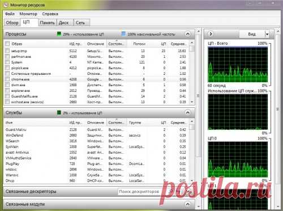
Task: Check the picpick.exe process checkbox
Action: 7,68
